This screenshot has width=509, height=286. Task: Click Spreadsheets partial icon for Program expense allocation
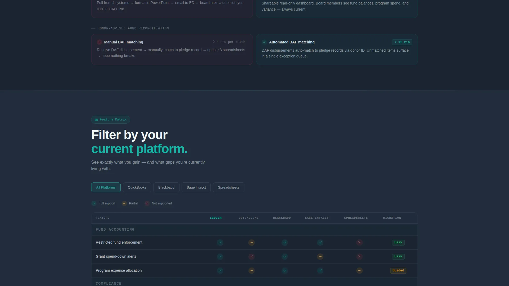359,271
